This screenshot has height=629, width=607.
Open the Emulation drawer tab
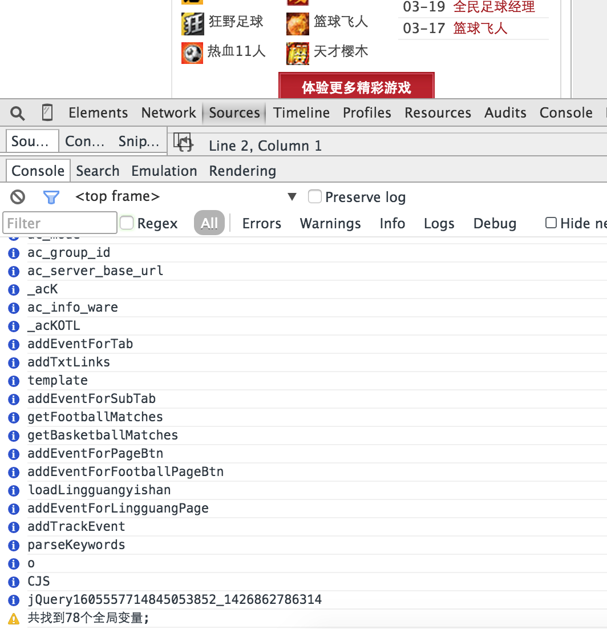[x=164, y=171]
